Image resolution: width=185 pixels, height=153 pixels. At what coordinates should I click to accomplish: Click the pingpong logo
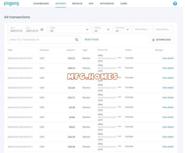point(11,3)
